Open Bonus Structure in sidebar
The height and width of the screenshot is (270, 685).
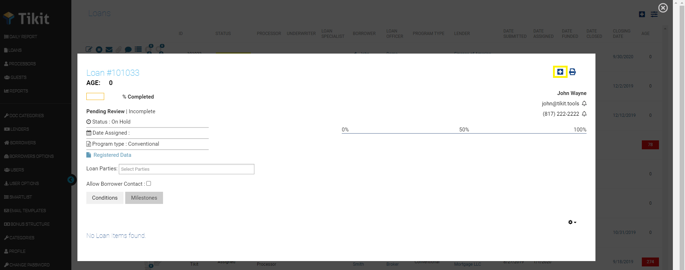(x=27, y=224)
